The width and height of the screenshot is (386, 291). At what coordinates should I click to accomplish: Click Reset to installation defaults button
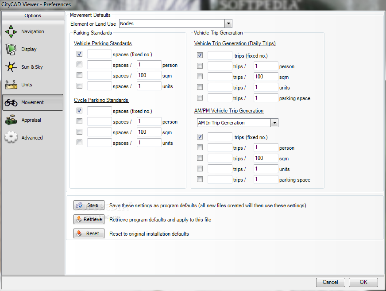pyautogui.click(x=89, y=233)
